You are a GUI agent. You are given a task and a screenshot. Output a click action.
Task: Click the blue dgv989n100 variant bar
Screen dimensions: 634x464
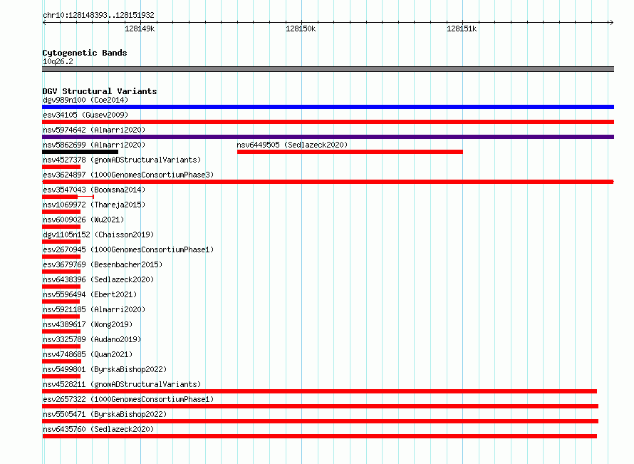pos(328,107)
